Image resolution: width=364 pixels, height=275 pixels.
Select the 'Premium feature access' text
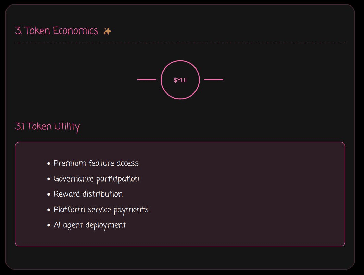(x=96, y=163)
